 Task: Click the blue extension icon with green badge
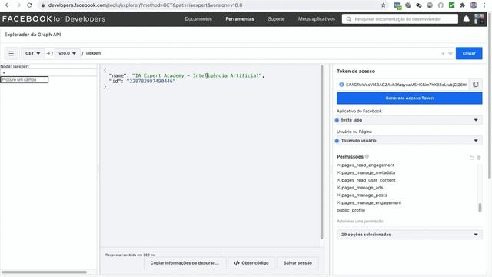[x=397, y=5]
